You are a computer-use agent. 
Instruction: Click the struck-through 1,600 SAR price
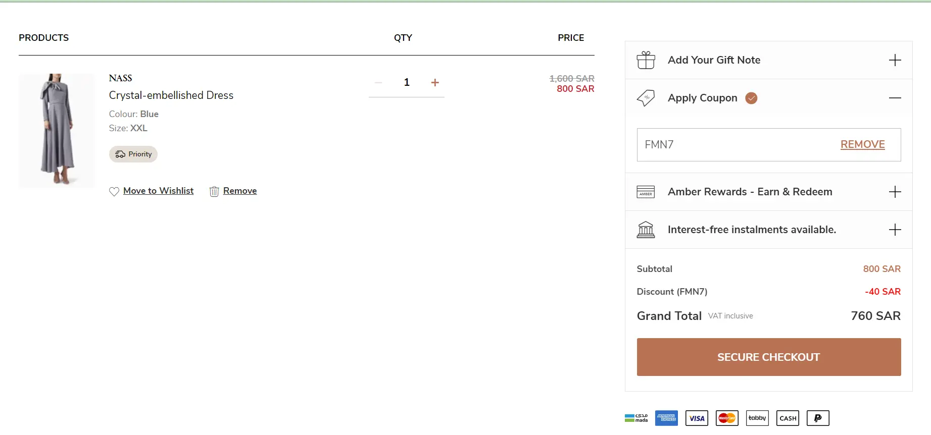coord(572,79)
